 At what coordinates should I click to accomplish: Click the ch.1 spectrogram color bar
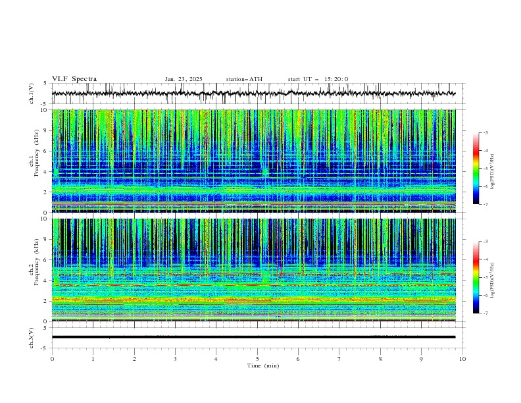coord(476,168)
